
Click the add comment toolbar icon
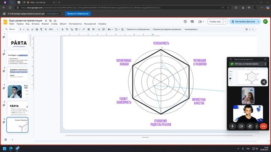[x=103, y=30]
